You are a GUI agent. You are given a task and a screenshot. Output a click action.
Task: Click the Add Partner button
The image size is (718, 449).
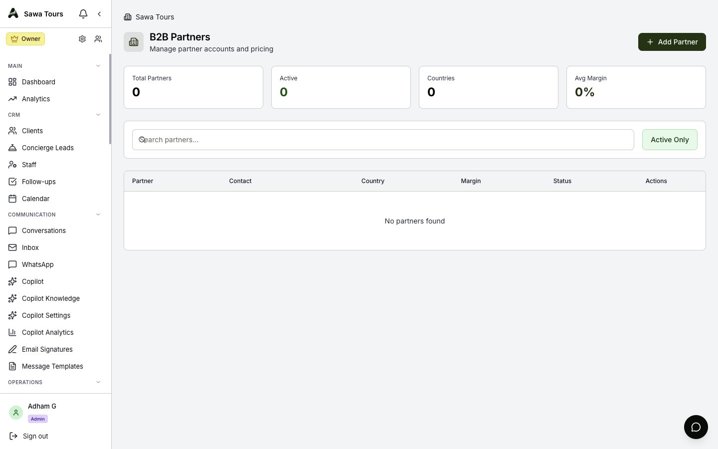672,42
